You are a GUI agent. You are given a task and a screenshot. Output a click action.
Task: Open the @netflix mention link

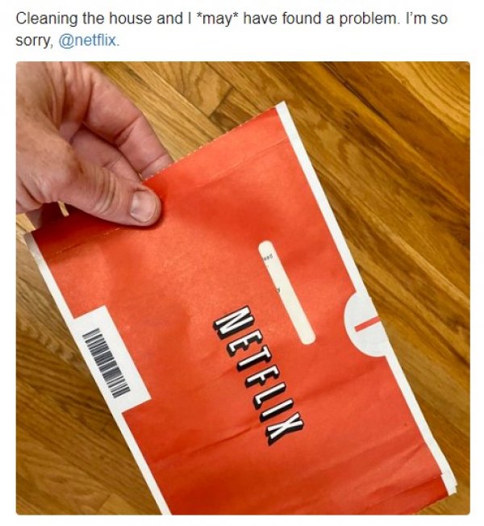[89, 41]
